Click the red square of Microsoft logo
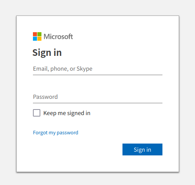 click(35, 34)
